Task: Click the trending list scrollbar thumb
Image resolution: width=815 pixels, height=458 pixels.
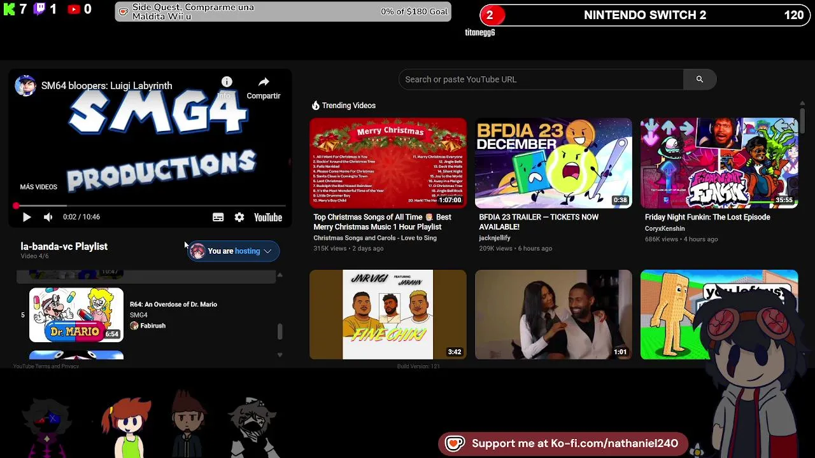Action: (x=802, y=121)
